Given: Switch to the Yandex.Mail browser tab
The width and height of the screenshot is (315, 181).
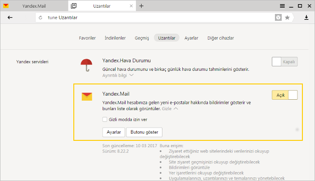Looking at the screenshot, I should pyautogui.click(x=34, y=6).
